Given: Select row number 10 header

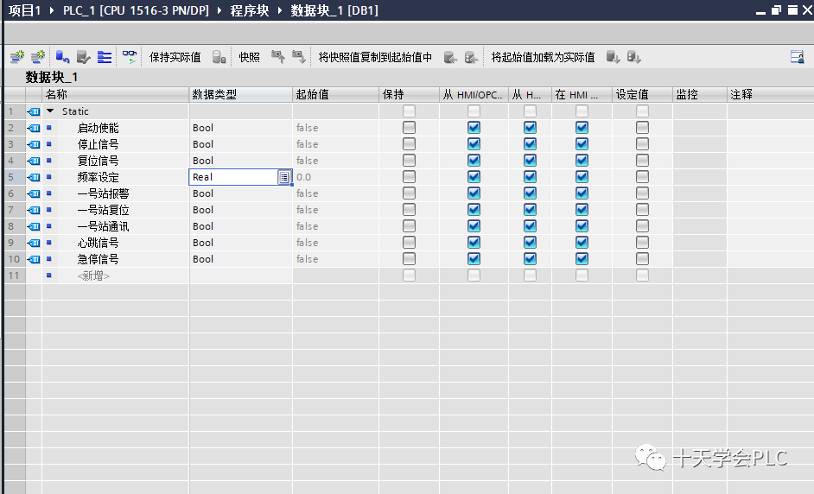Looking at the screenshot, I should (x=14, y=259).
